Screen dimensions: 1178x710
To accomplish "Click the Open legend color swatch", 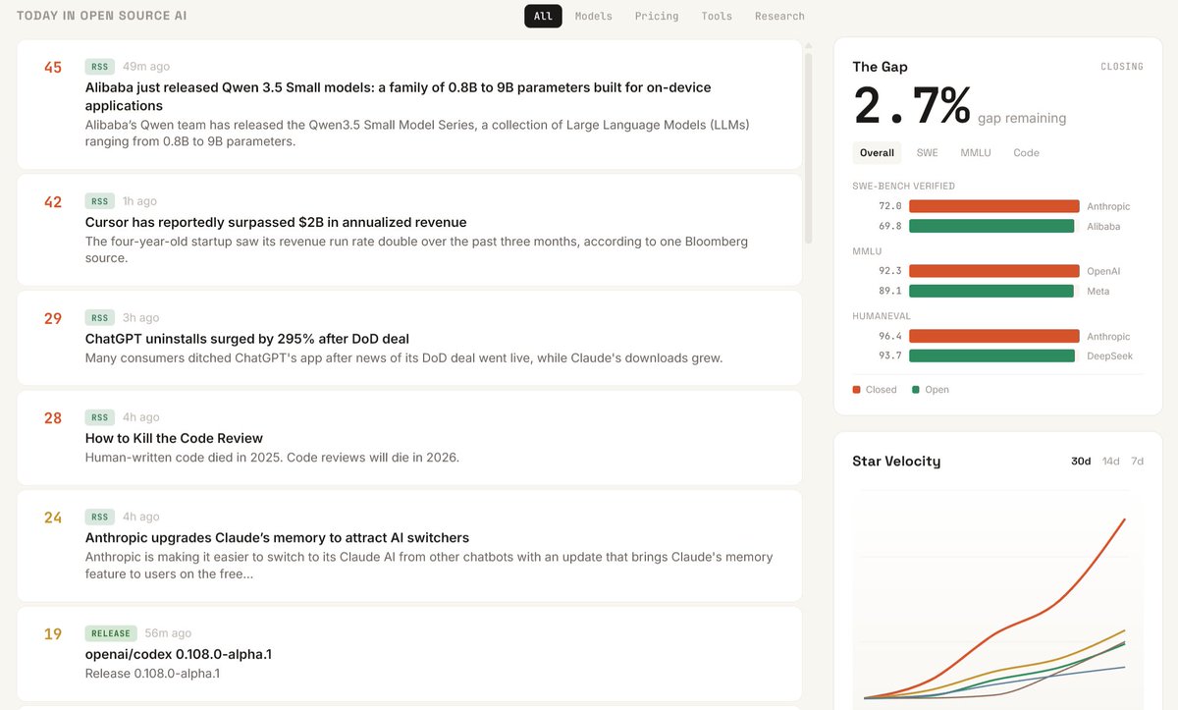I will pyautogui.click(x=916, y=390).
